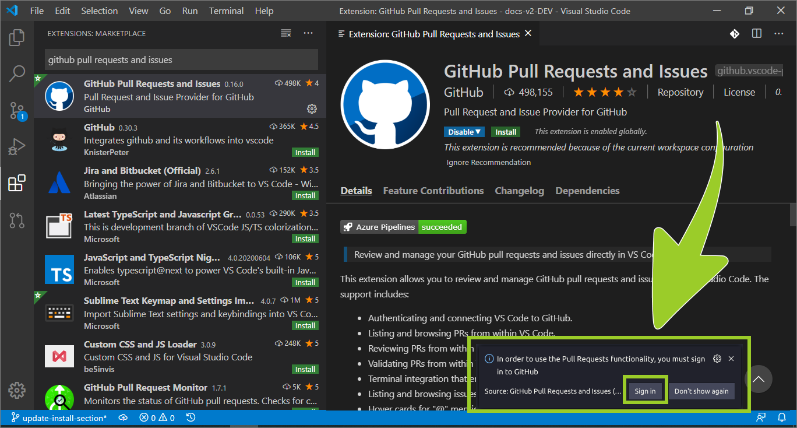Screen dimensions: 797x428
Task: Open the Run menu
Action: (x=190, y=10)
